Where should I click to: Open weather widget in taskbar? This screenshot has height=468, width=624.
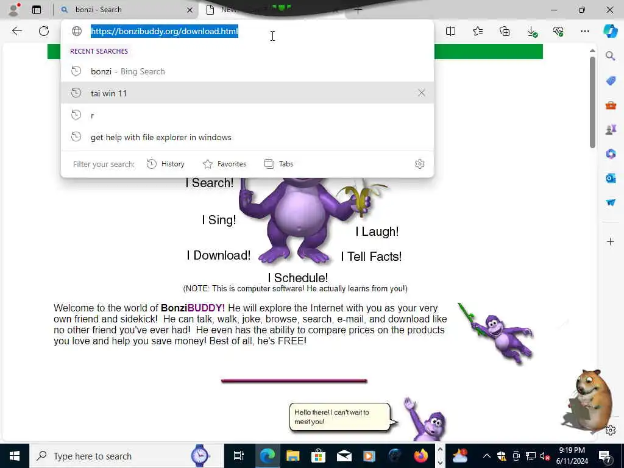[459, 456]
